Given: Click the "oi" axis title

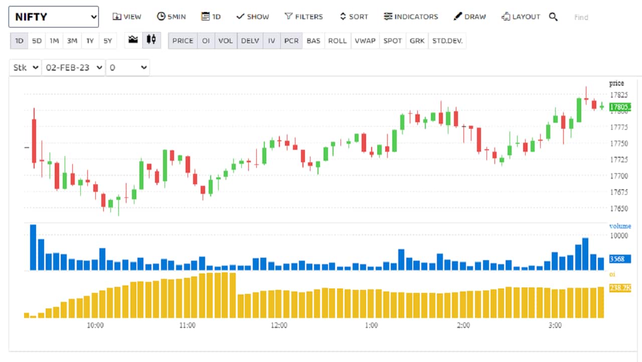Looking at the screenshot, I should 612,274.
